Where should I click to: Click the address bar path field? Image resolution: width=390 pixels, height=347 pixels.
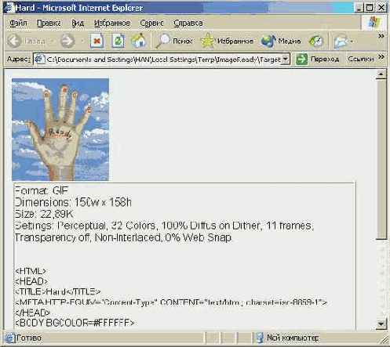point(162,60)
